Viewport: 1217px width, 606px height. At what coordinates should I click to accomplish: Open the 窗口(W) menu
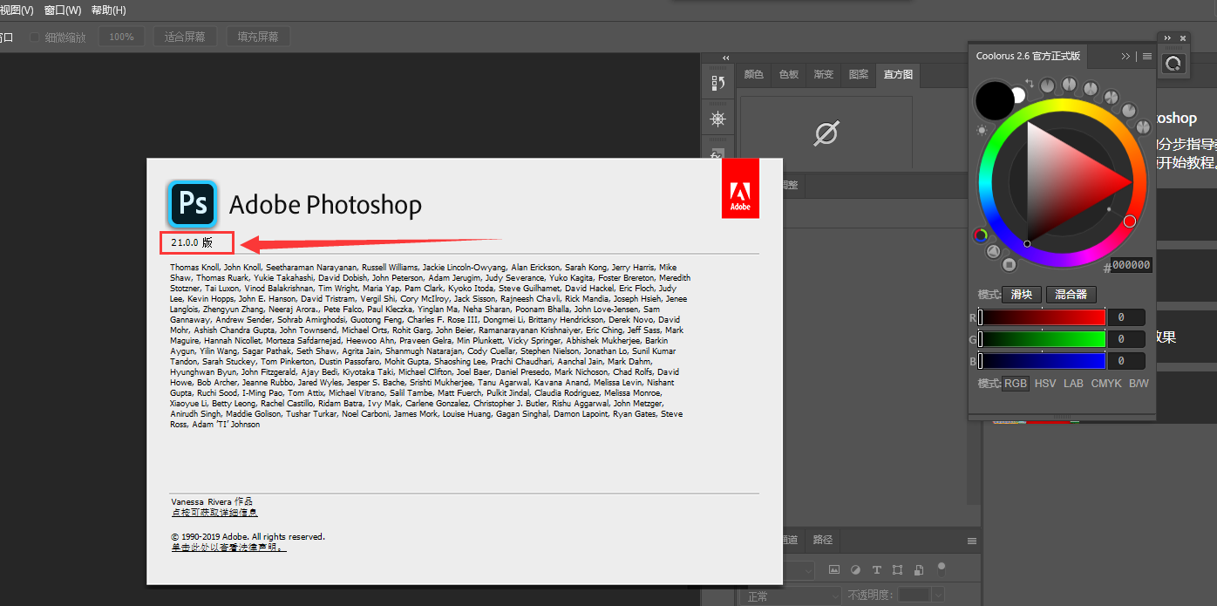[x=63, y=10]
